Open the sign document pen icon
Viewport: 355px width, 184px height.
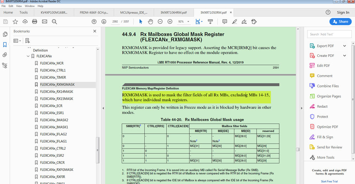(x=244, y=22)
